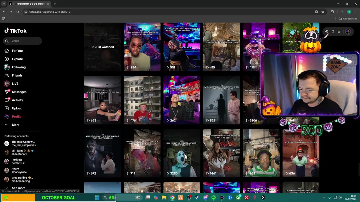Click the get-app phone icon

333,32
